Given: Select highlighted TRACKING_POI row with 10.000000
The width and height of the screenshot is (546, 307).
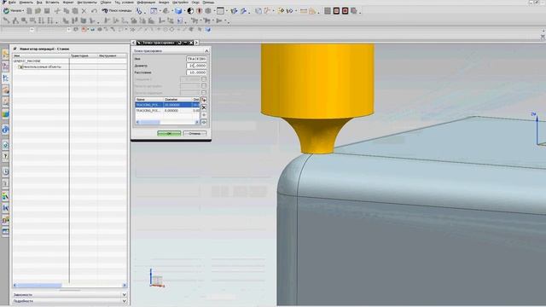Looking at the screenshot, I should point(167,105).
